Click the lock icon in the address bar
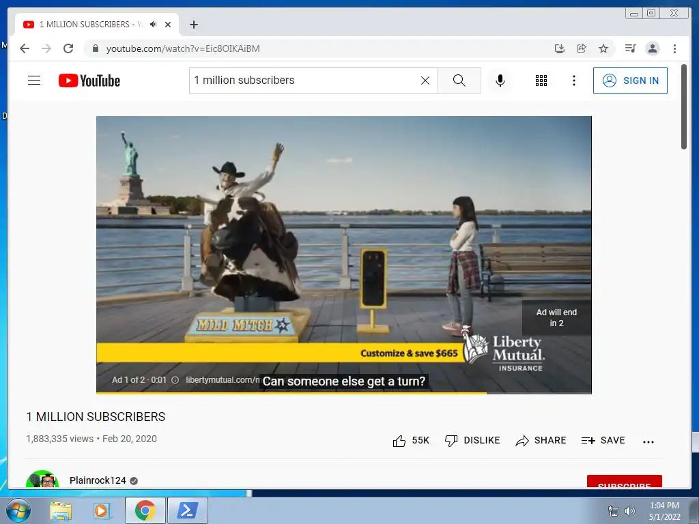Viewport: 699px width, 524px height. [x=95, y=48]
